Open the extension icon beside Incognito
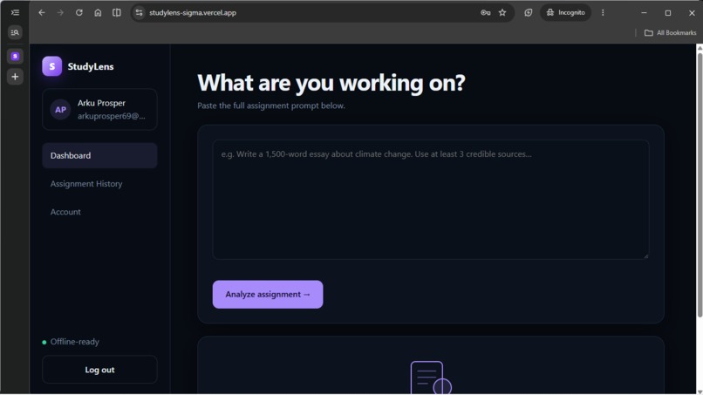Image resolution: width=703 pixels, height=395 pixels. tap(529, 12)
